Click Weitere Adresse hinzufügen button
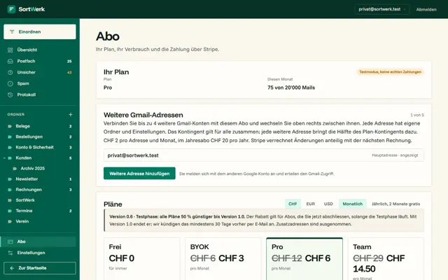The height and width of the screenshot is (280, 448). 139,174
